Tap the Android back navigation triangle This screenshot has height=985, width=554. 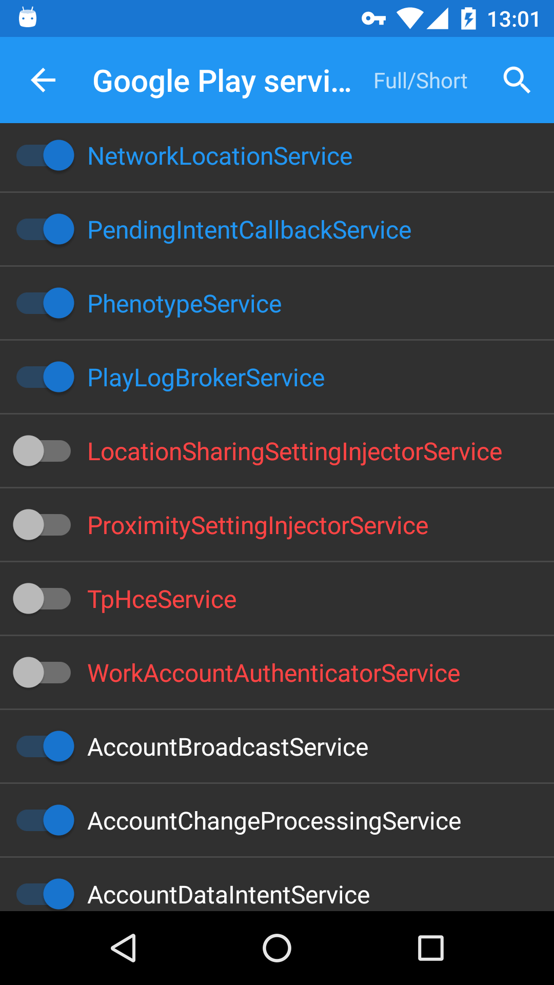(x=124, y=948)
